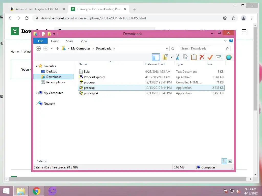Bookmark this page star icon
This screenshot has height=196, width=262.
pyautogui.click(x=233, y=18)
